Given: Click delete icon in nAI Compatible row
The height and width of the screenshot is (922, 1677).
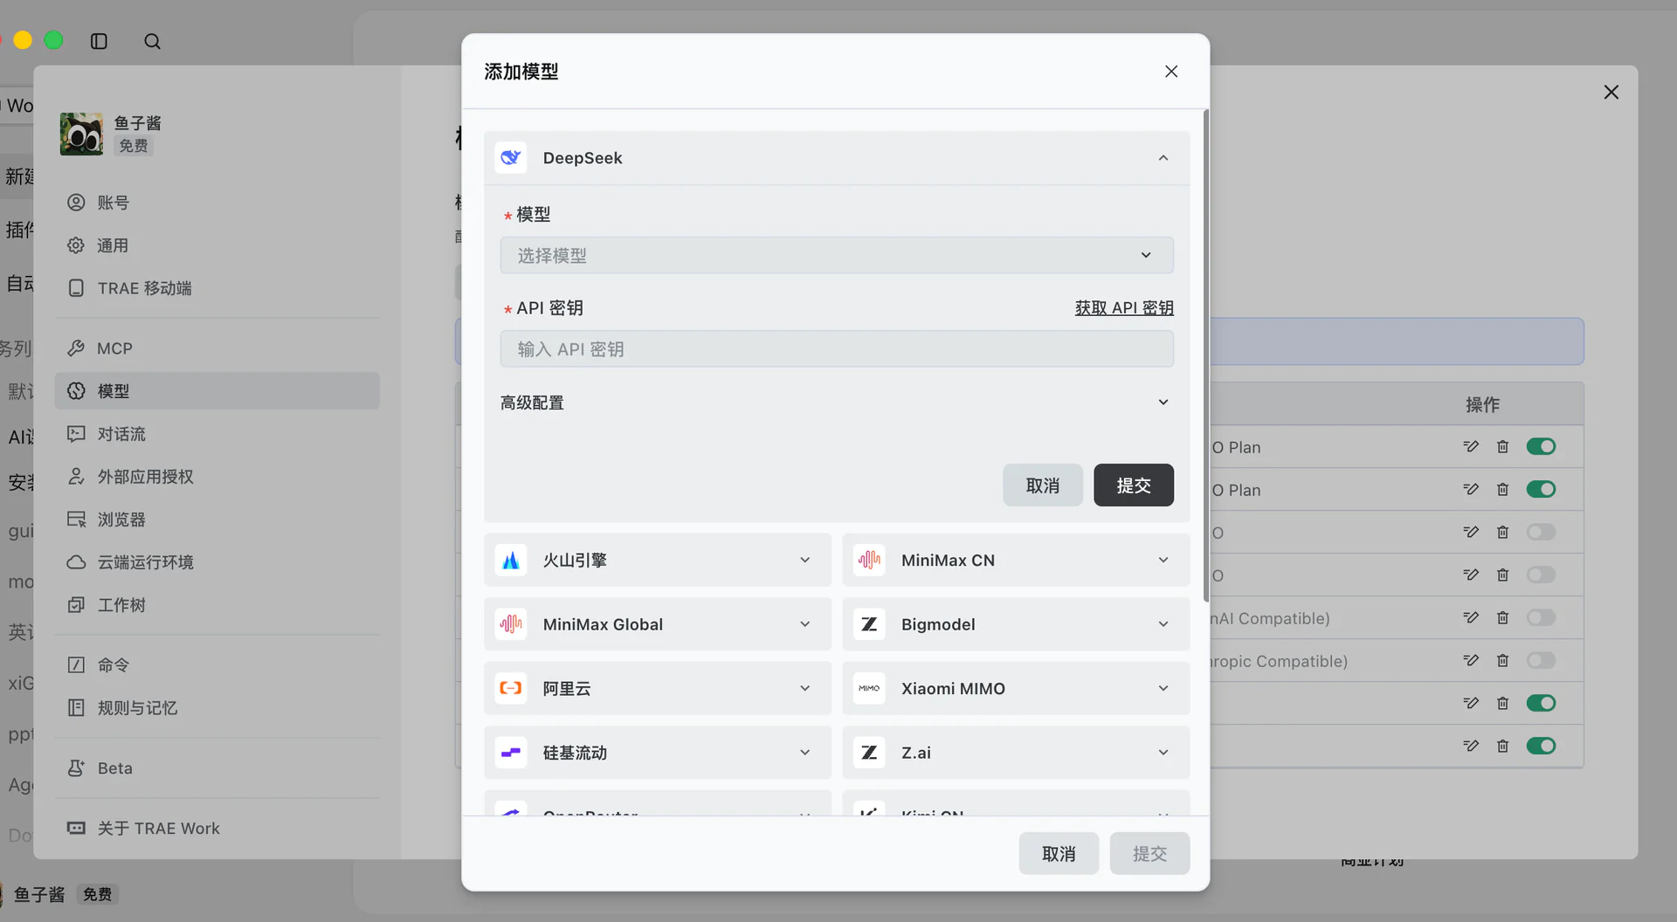Looking at the screenshot, I should click(x=1502, y=618).
